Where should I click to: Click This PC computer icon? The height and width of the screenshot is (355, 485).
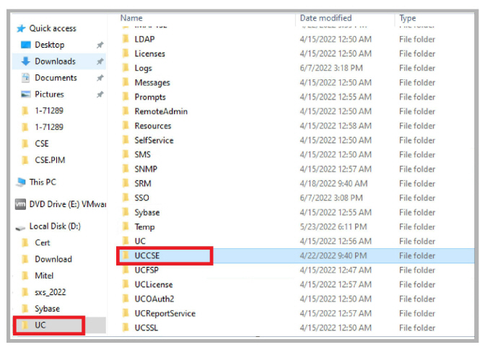point(21,182)
